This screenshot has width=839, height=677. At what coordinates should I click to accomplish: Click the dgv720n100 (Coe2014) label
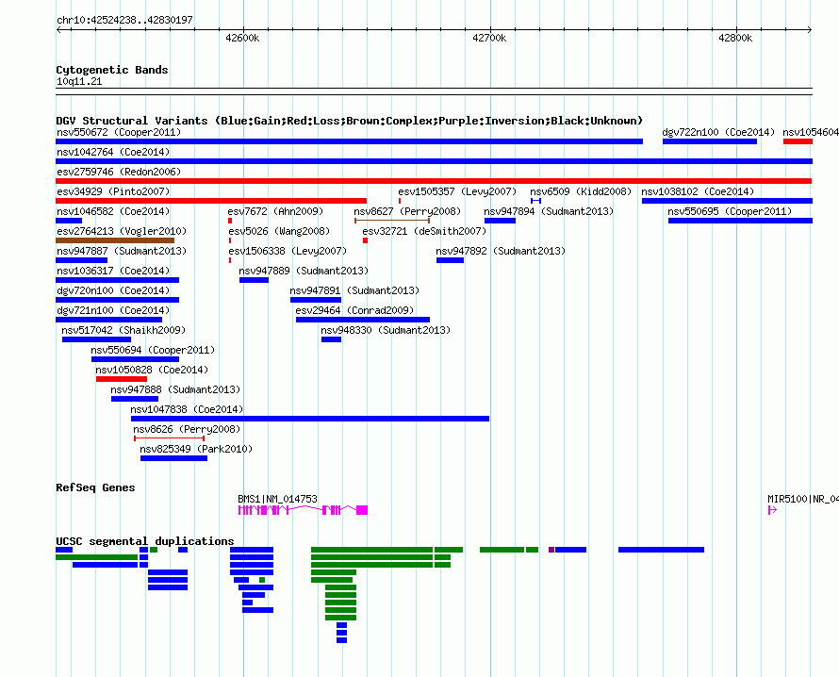coord(113,290)
